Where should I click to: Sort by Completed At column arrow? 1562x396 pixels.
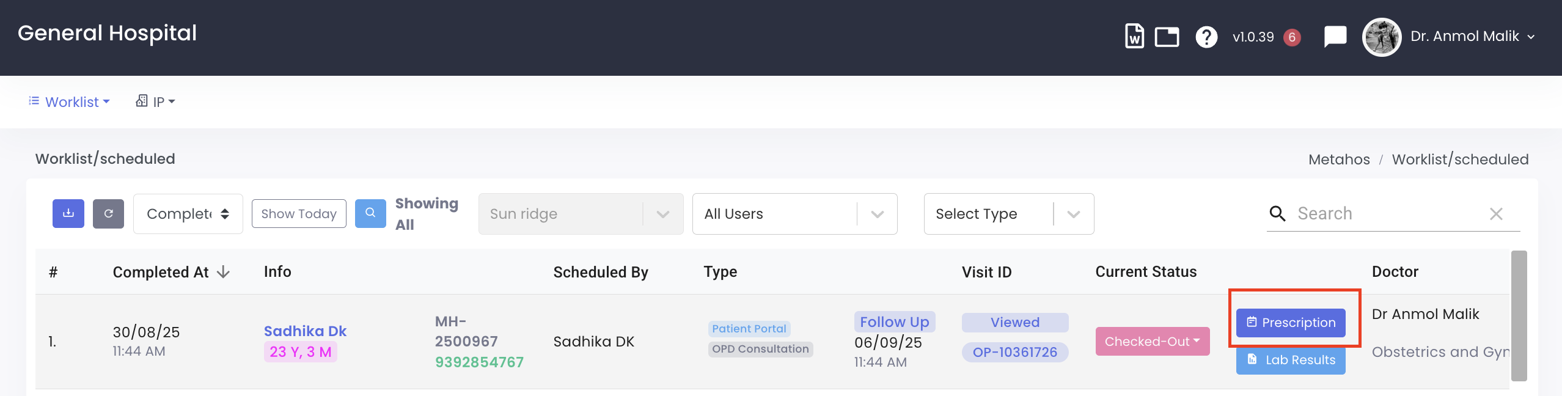[x=224, y=272]
